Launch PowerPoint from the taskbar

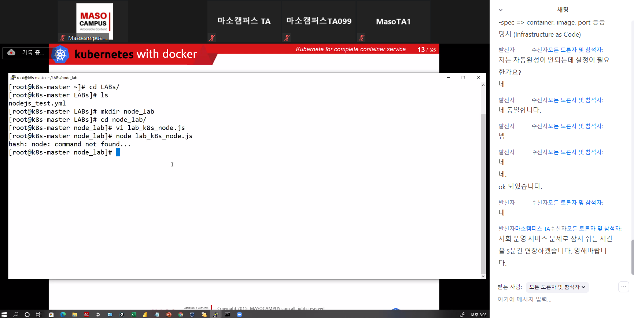coord(169,314)
